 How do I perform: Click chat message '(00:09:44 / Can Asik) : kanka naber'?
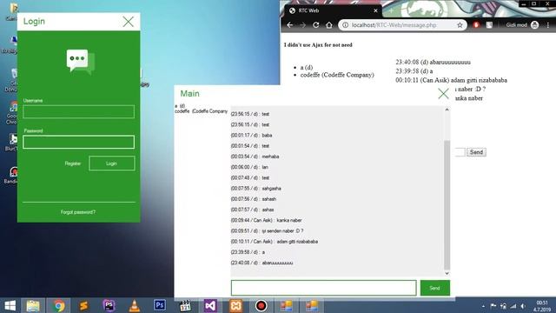coord(267,220)
